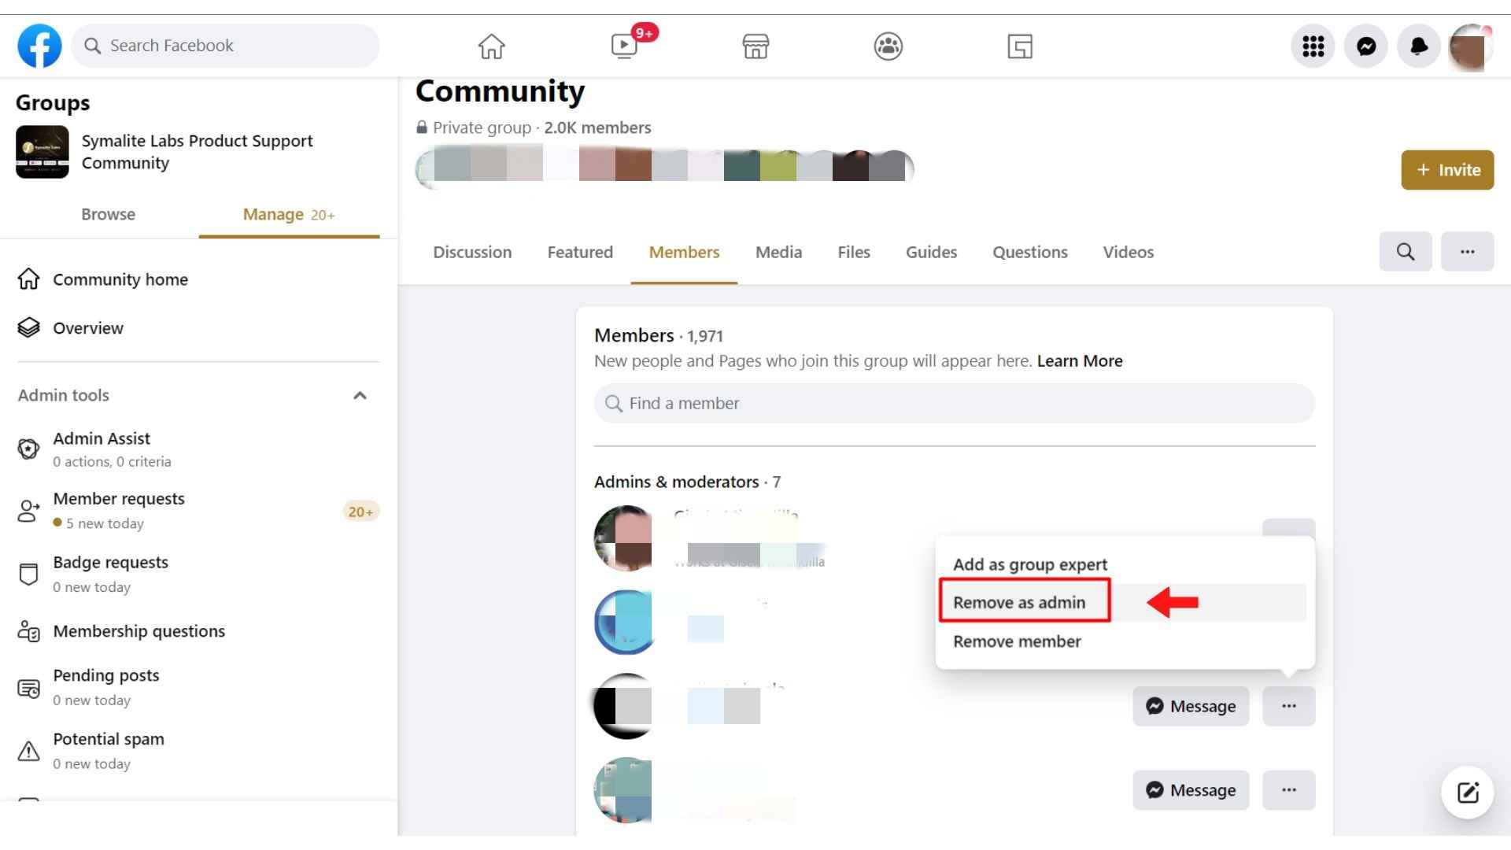
Task: Go to the Home feed icon
Action: 491,46
